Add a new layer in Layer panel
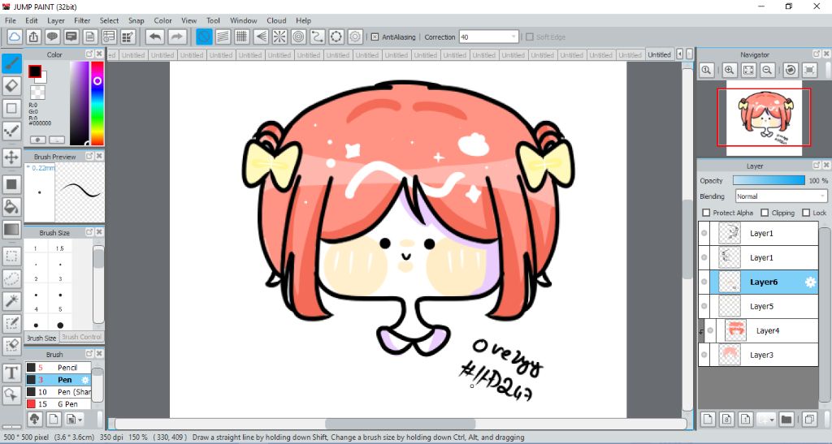Screen dimensions: 832x444 point(708,420)
